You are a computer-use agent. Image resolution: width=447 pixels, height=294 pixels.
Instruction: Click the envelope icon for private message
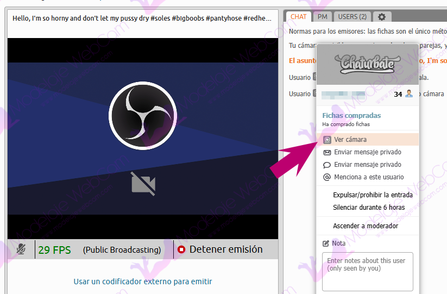click(x=327, y=152)
